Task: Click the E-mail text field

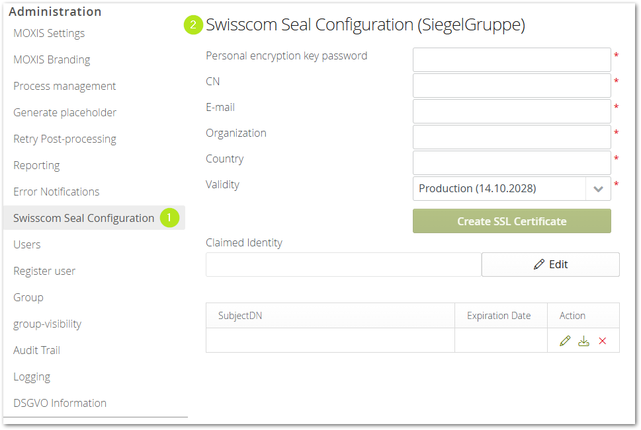Action: pos(511,111)
